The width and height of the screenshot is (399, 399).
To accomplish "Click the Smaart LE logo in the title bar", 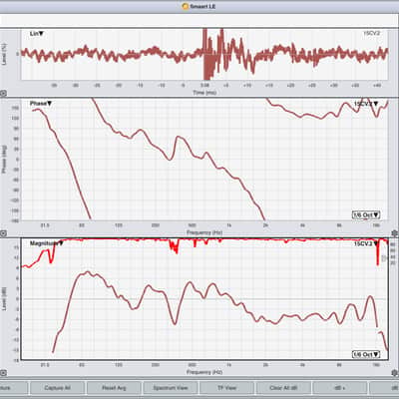I will [186, 6].
